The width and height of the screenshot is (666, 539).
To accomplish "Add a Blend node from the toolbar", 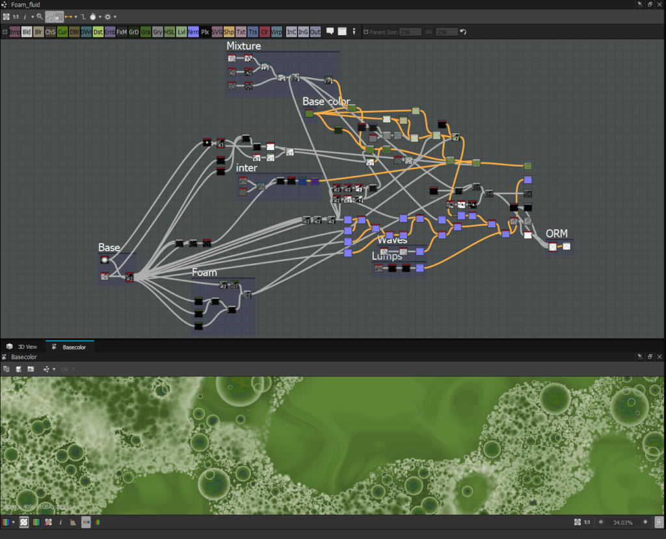I will (27, 31).
